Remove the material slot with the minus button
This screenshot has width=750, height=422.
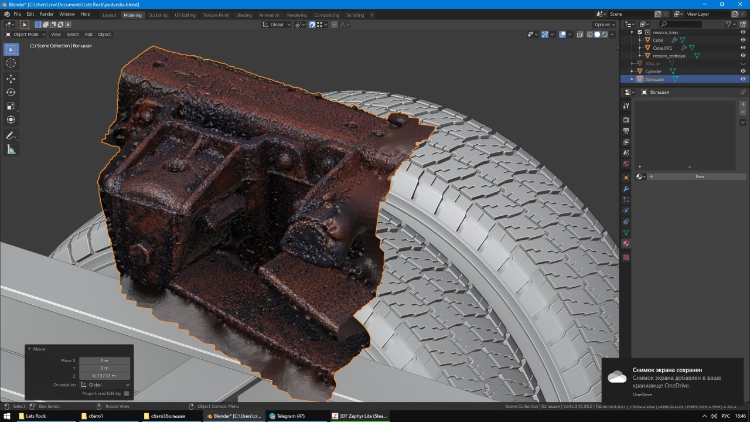[x=743, y=112]
